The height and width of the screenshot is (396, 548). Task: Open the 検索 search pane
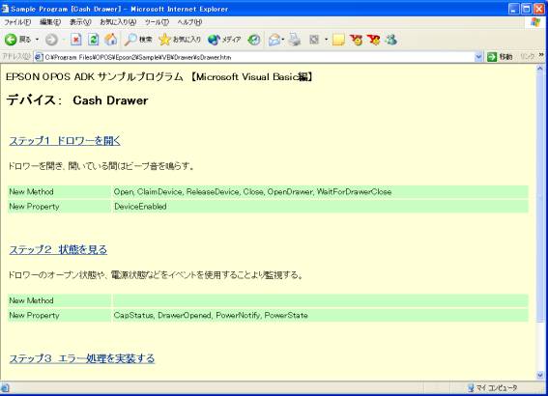point(138,40)
